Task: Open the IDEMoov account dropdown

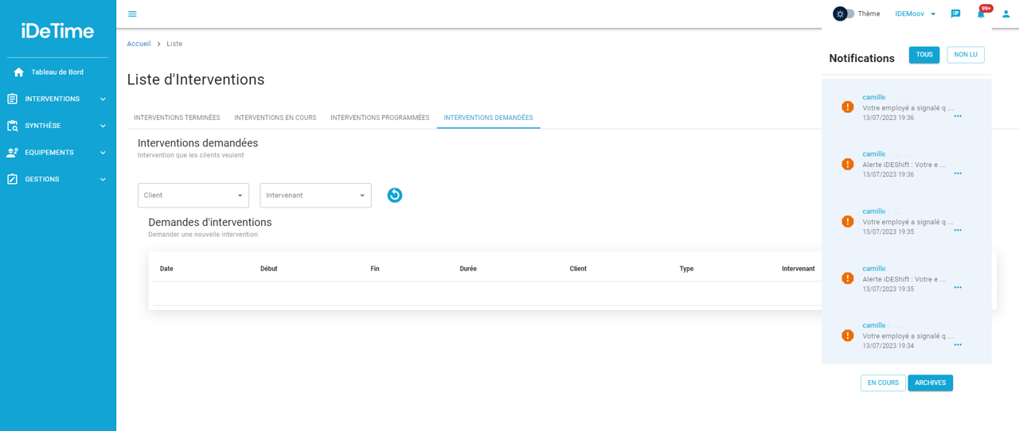Action: click(916, 14)
